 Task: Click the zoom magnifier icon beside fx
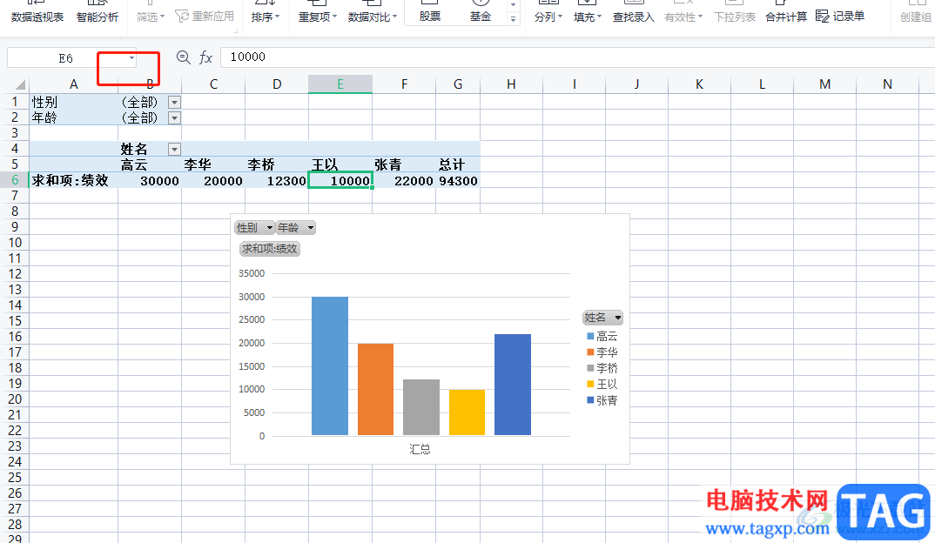[183, 57]
